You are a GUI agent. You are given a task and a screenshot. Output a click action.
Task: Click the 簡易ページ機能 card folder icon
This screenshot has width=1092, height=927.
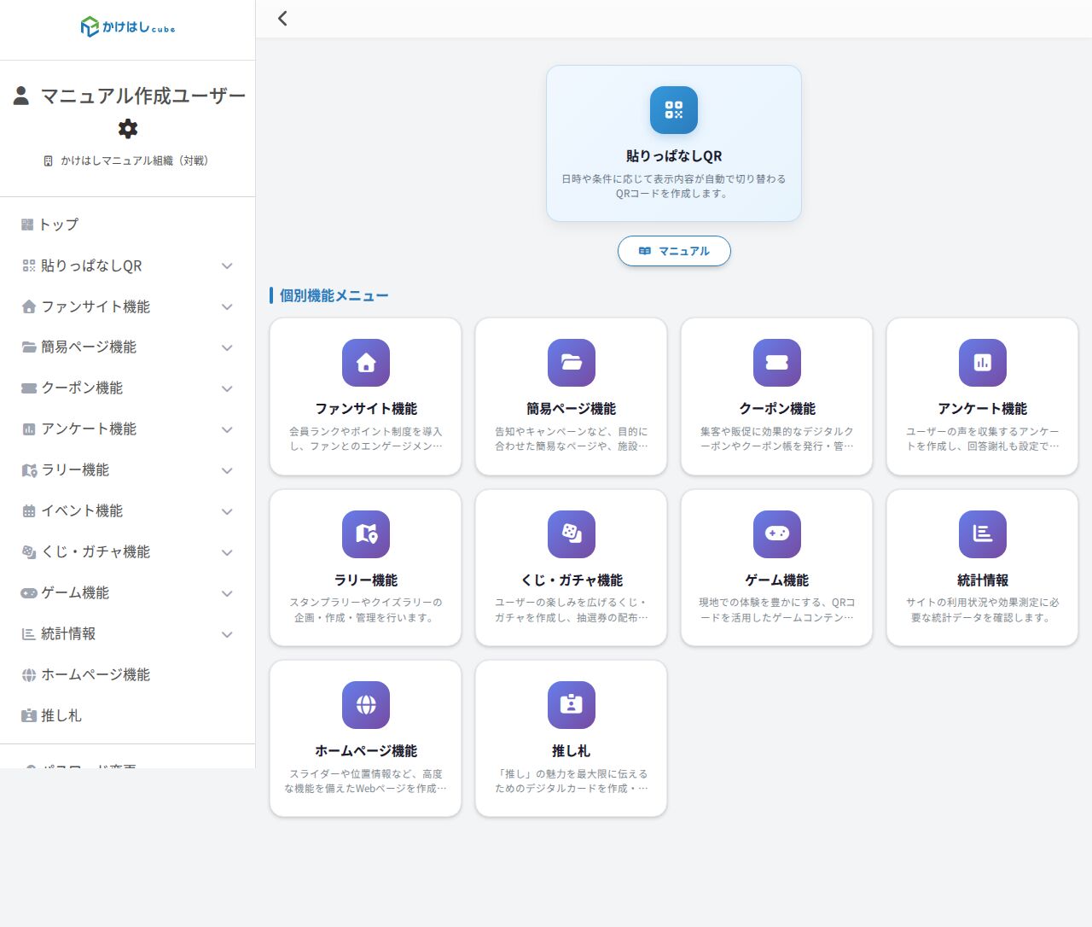point(572,363)
